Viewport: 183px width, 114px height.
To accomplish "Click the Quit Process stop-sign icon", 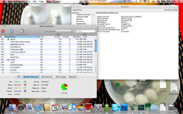I will point(3,31).
